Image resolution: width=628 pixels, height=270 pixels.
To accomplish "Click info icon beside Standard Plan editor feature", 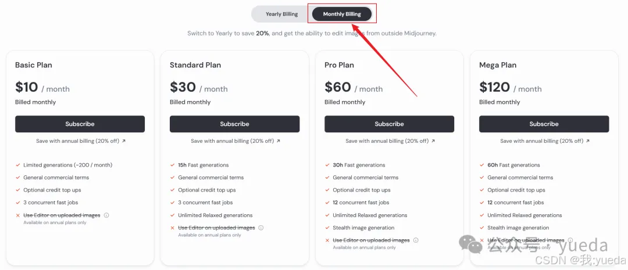I will point(261,228).
